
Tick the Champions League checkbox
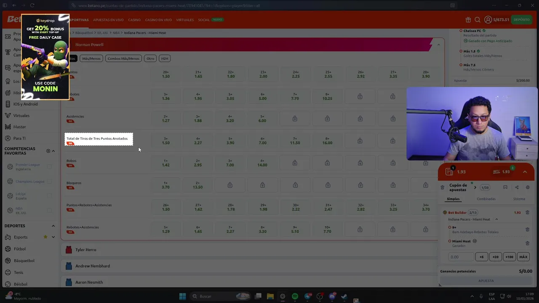[x=49, y=181]
